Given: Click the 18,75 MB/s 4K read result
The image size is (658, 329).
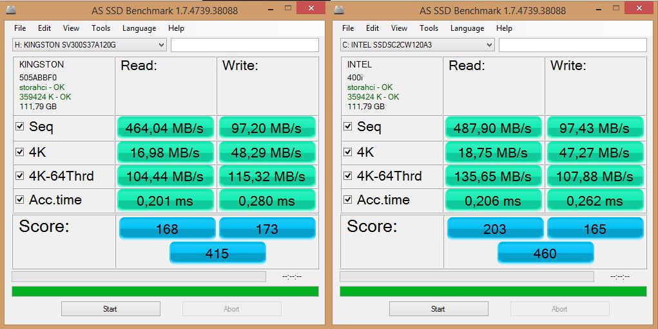Looking at the screenshot, I should 493,152.
